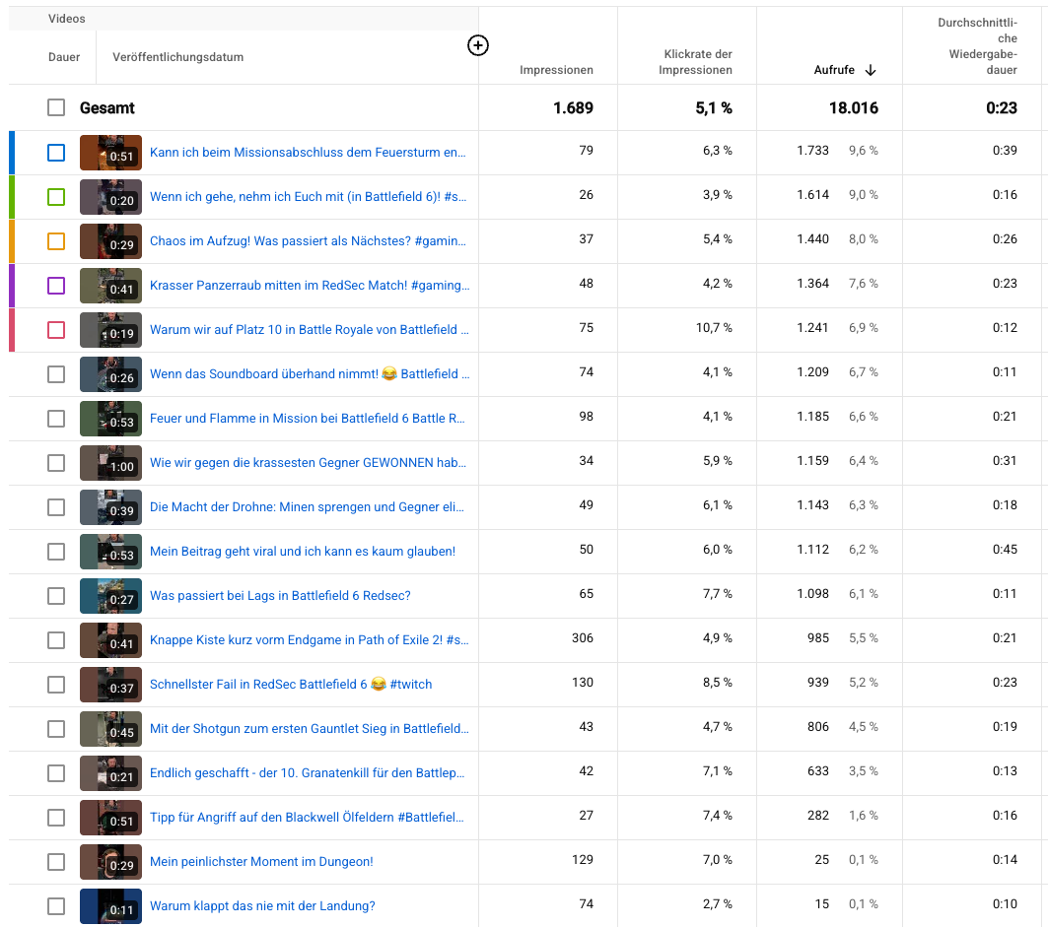Check the Gesamt select-all checkbox
The width and height of the screenshot is (1048, 927).
click(x=56, y=107)
